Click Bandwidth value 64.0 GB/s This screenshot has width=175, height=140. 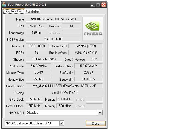[x=89, y=79]
